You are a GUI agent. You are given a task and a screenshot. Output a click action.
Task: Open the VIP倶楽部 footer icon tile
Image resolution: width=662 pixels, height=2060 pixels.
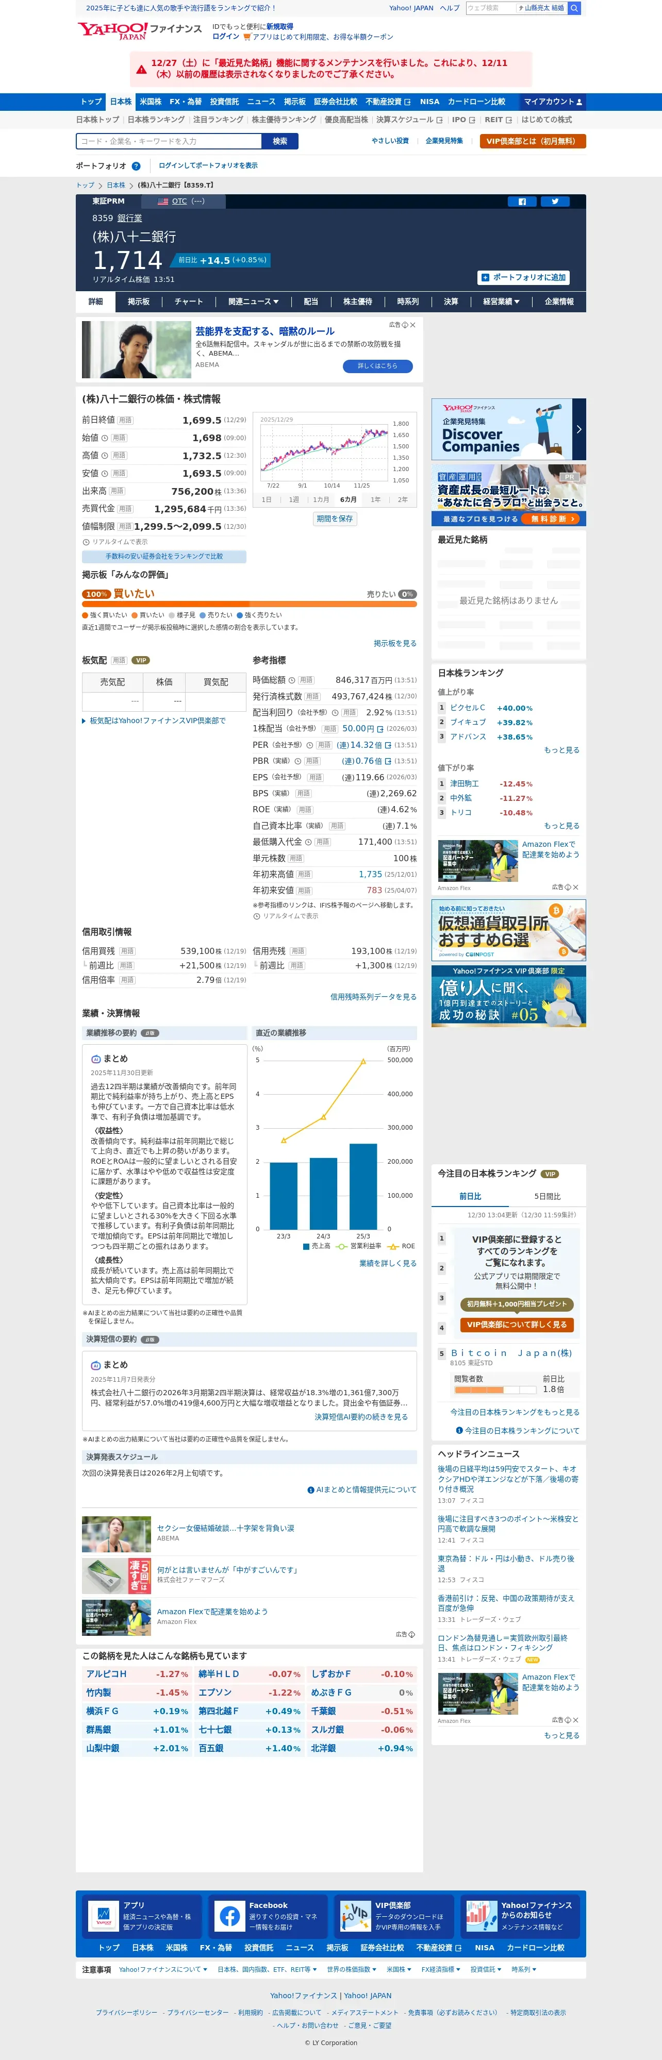point(355,1916)
